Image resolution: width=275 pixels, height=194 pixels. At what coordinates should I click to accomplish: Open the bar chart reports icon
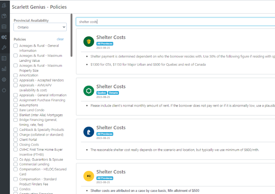pos(4,69)
